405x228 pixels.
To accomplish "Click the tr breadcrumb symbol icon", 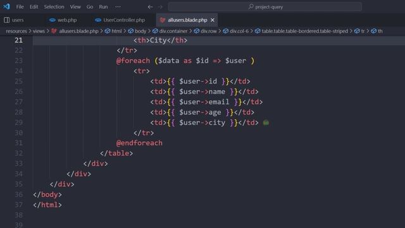I will click(357, 31).
